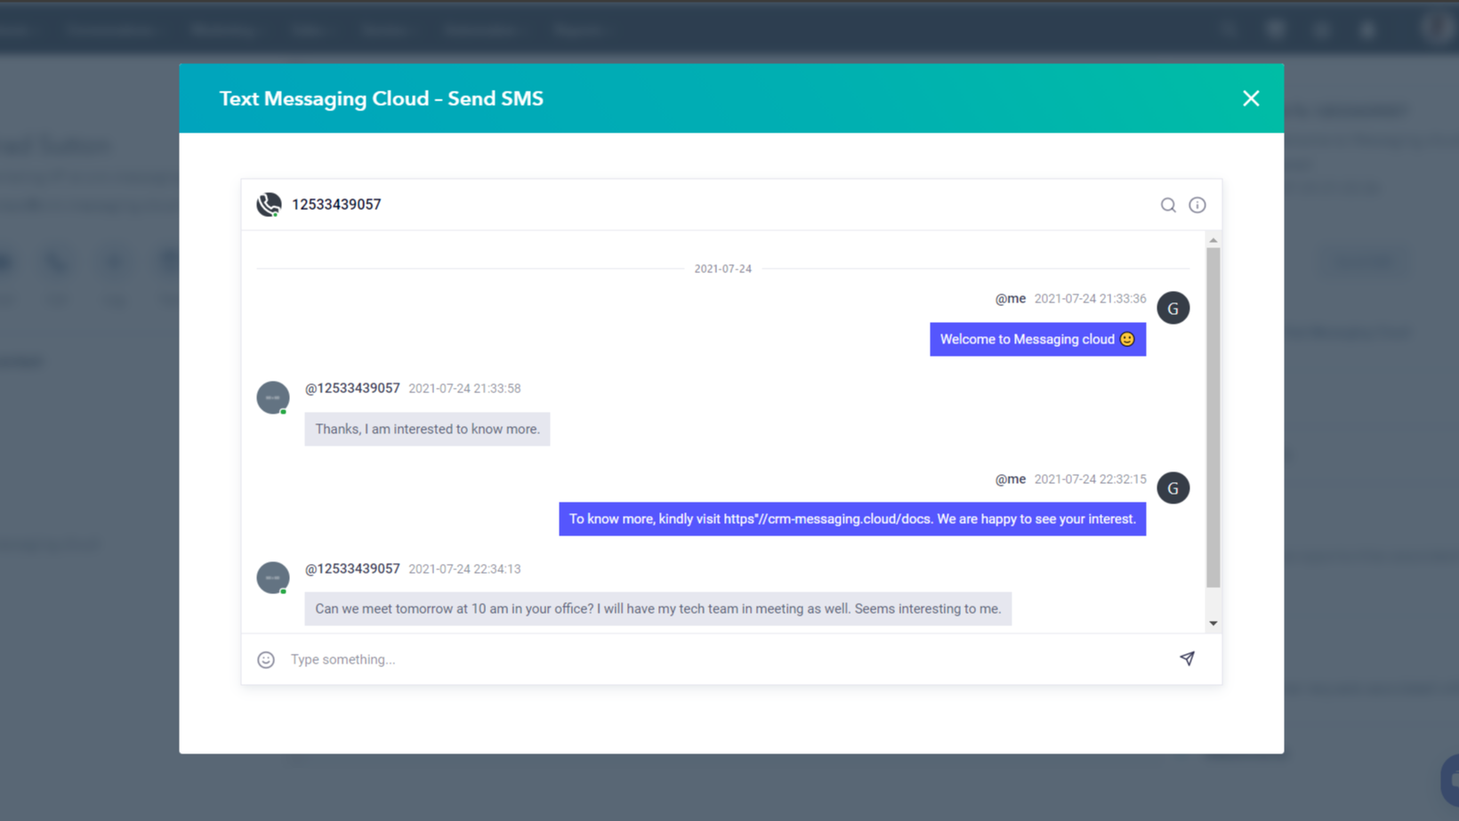Click @12533439057 sender name above 'Thanks' message
1459x821 pixels.
(x=352, y=389)
